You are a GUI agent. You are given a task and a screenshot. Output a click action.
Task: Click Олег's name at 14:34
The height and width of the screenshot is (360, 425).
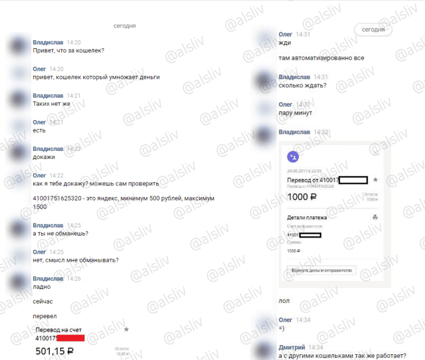click(x=286, y=320)
